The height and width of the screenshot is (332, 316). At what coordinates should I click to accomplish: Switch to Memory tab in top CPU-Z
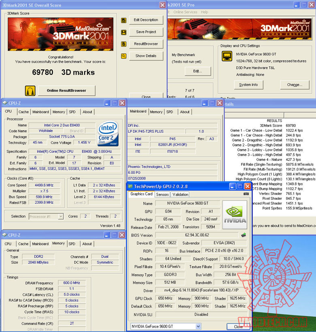[59, 112]
